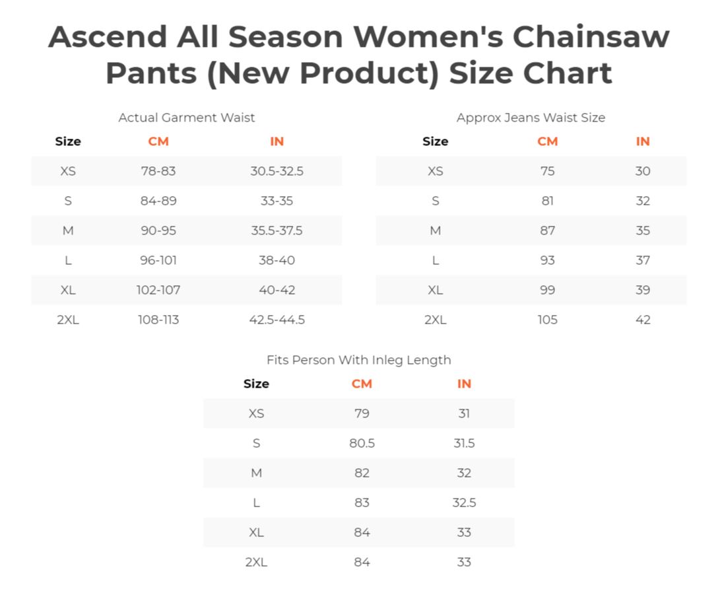Viewport: 720px width, 599px height.
Task: Click IN header in Approx Jeans Waist table
Action: pyautogui.click(x=643, y=141)
